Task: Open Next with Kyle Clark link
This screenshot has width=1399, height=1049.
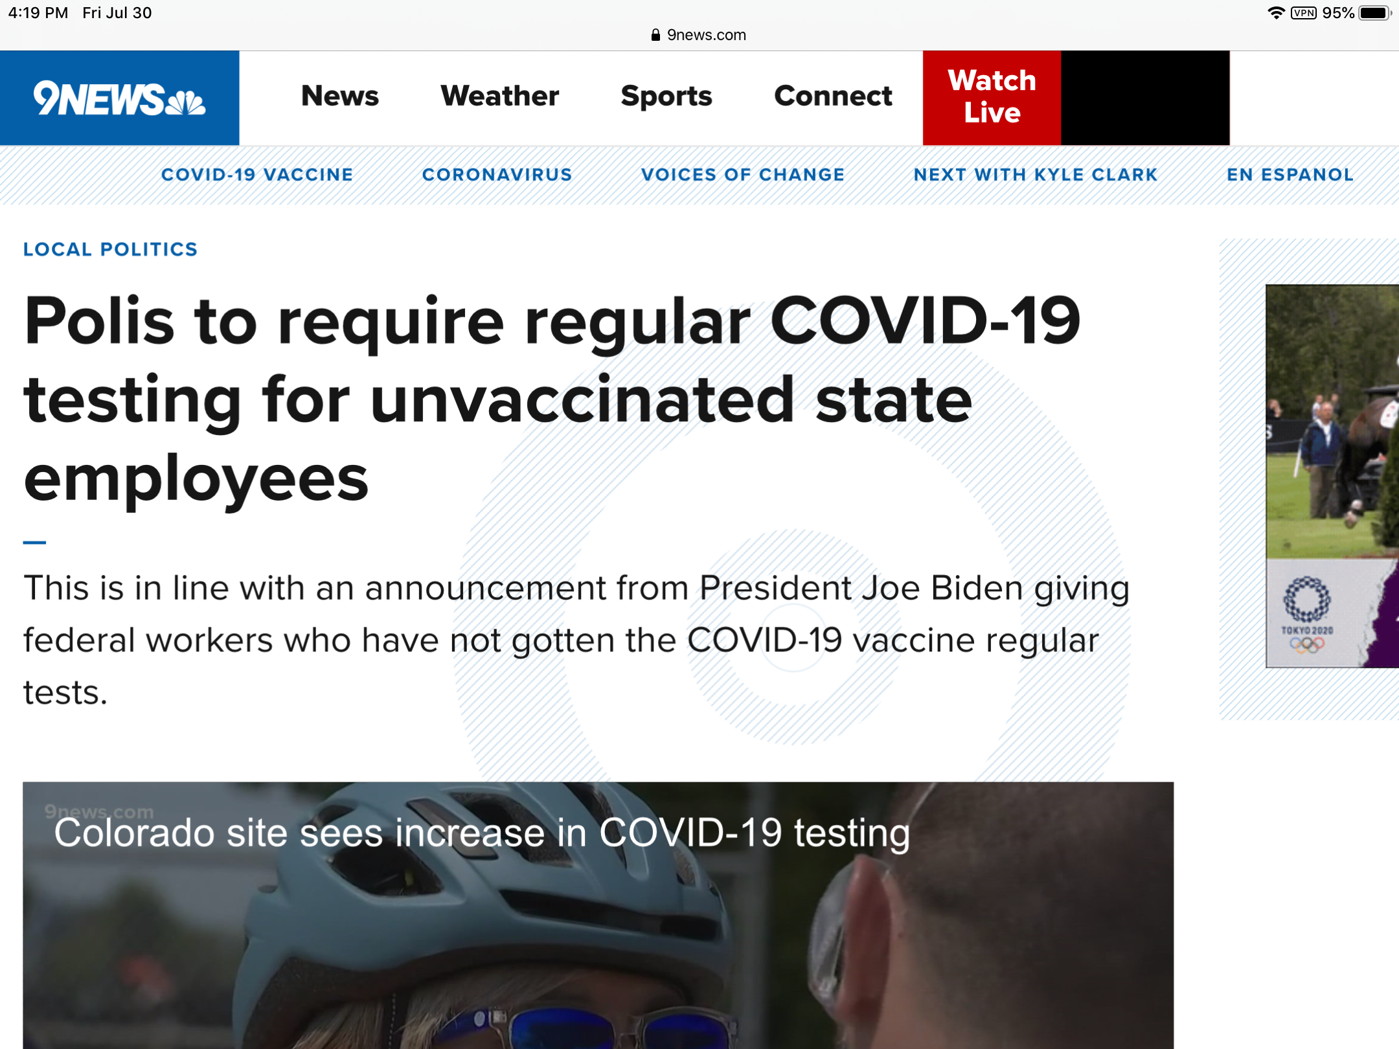Action: pyautogui.click(x=1036, y=175)
